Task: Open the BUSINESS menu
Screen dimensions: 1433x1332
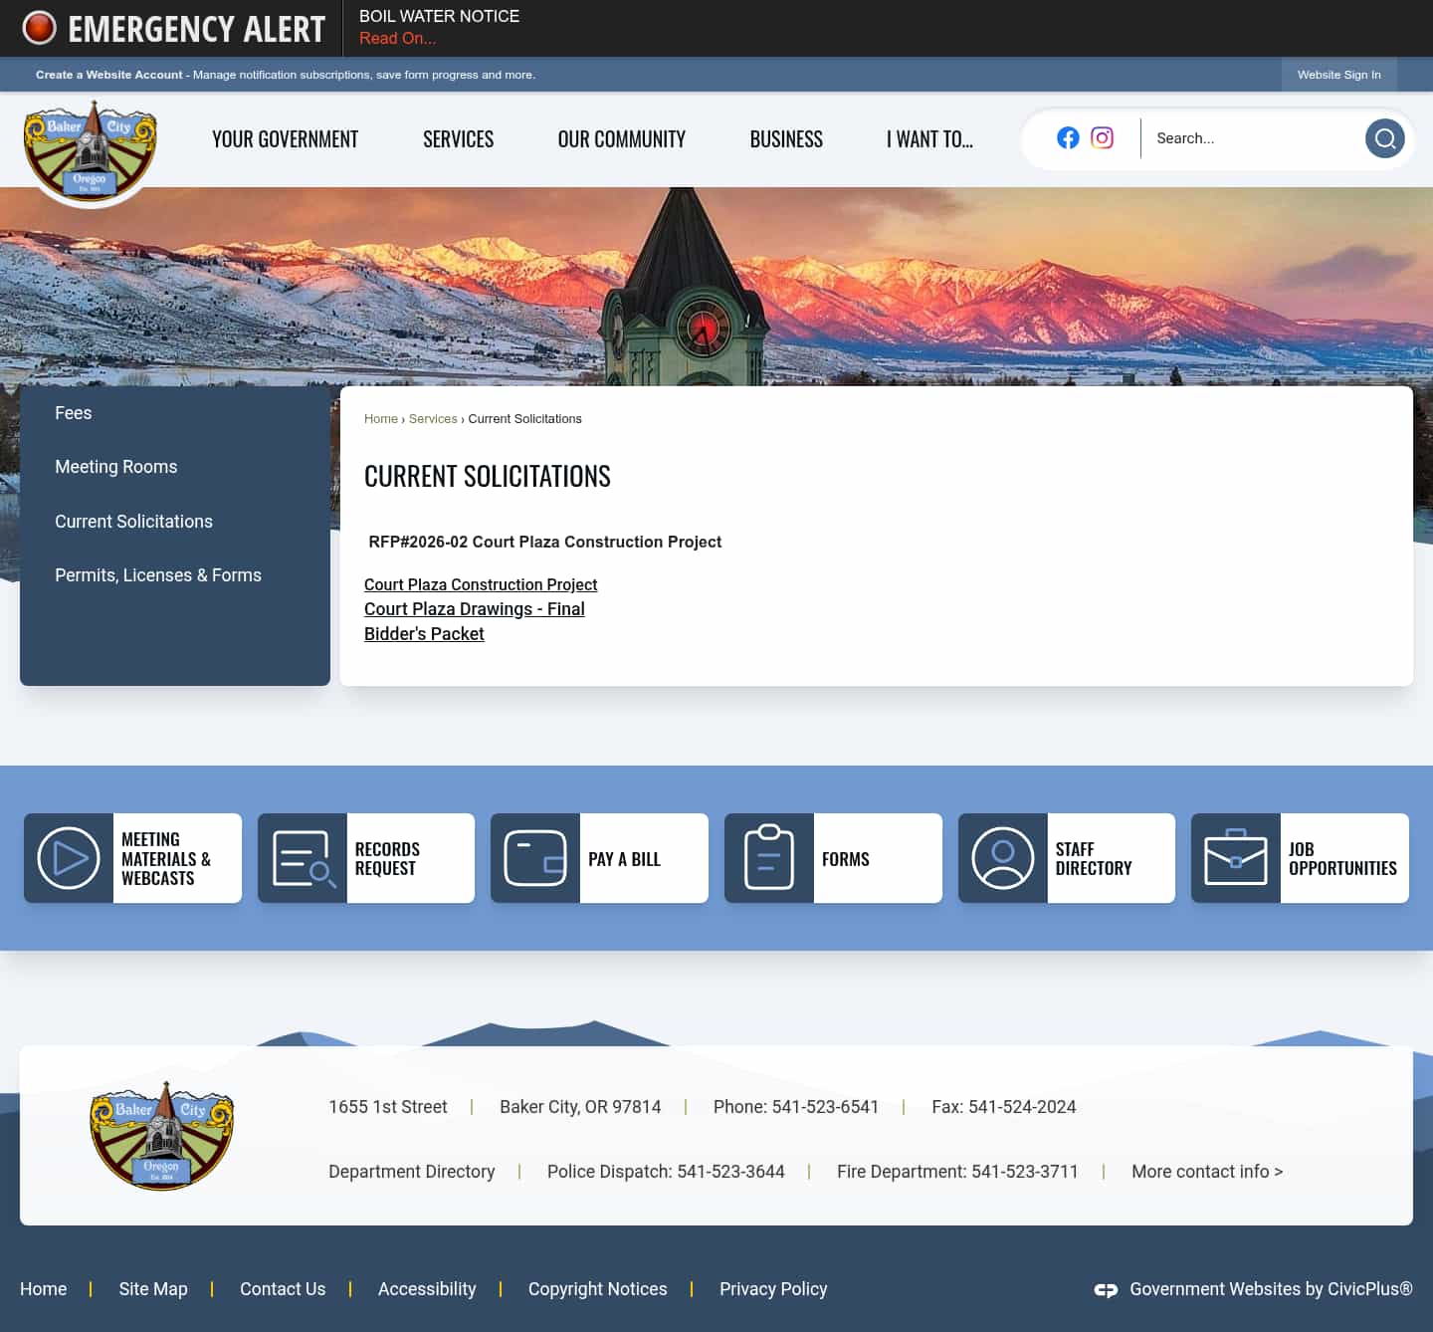Action: pos(786,138)
